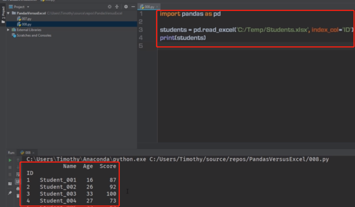Screen dimensions: 355x207
Task: Click the 'Age' column header in output
Action: point(88,166)
